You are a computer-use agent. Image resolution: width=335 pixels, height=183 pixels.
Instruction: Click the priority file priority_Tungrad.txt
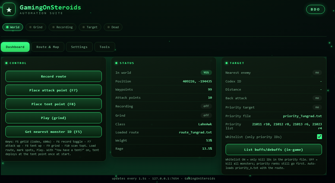coord(302,116)
